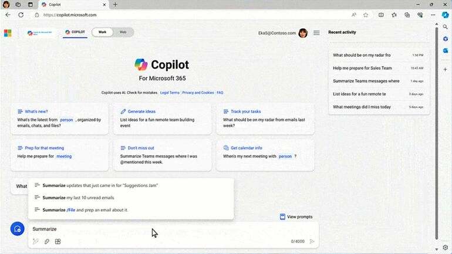Click the page vertical scrollbar

pyautogui.click(x=436, y=133)
